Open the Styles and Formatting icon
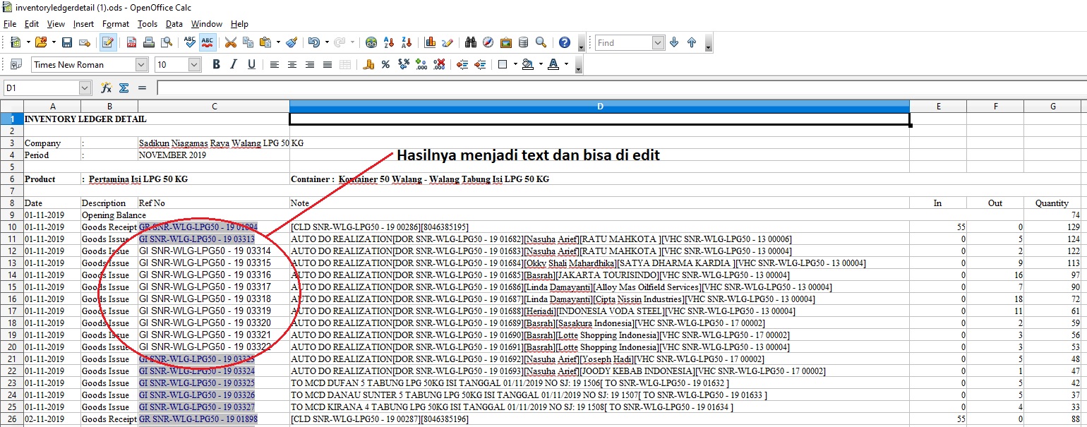 [15, 64]
